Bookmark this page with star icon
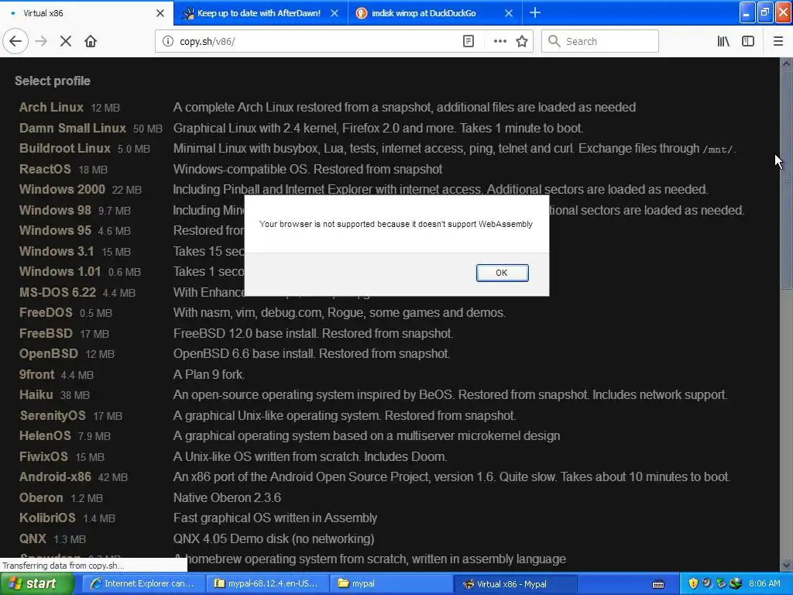The height and width of the screenshot is (595, 793). point(522,41)
